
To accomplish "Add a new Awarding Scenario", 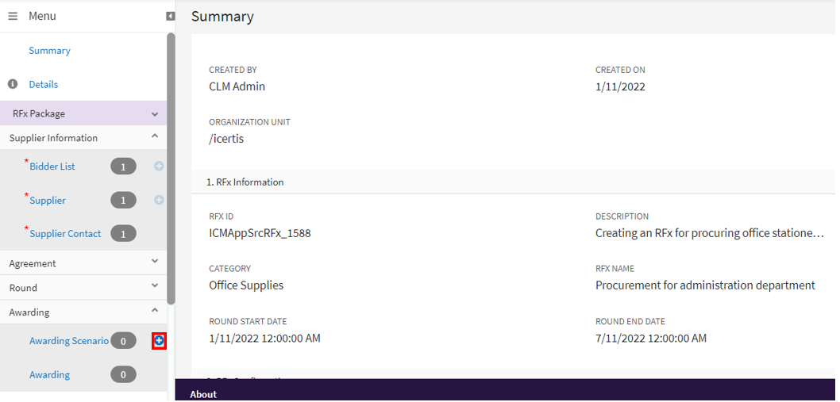I will click(x=159, y=340).
